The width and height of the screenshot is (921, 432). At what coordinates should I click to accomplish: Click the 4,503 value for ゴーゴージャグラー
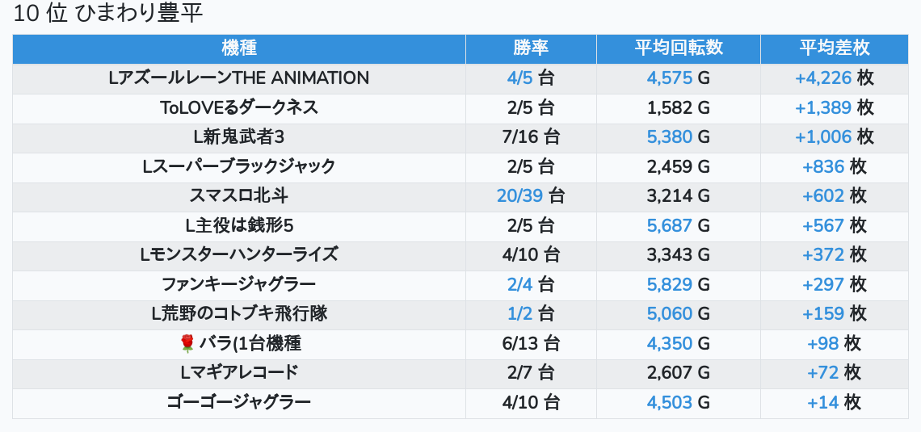670,403
